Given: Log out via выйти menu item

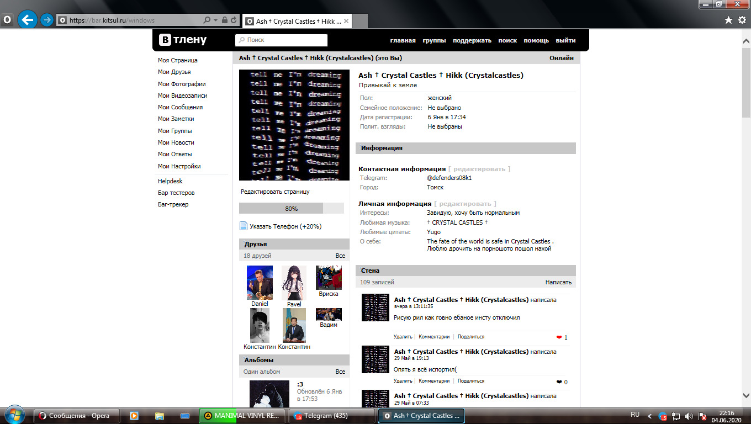Looking at the screenshot, I should tap(565, 40).
